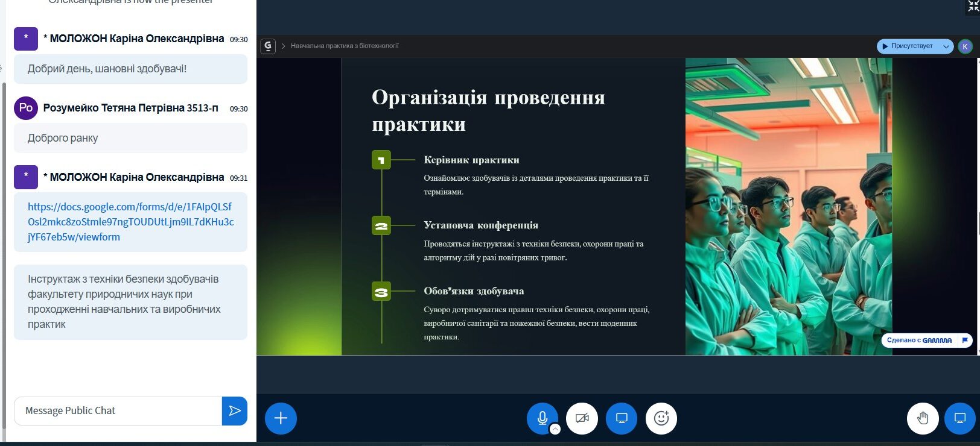Click the Gamma logo icon
The width and height of the screenshot is (980, 446).
tap(268, 46)
